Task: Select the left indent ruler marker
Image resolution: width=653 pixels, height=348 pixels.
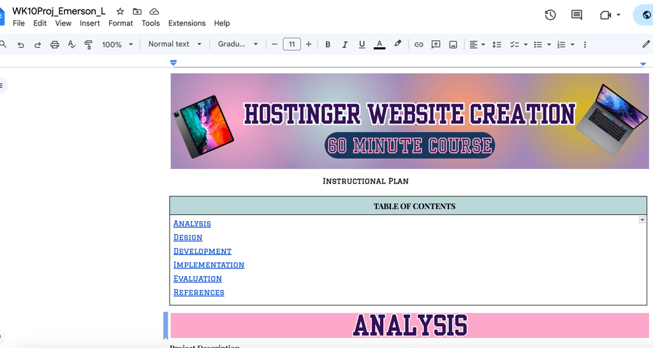Action: 173,63
